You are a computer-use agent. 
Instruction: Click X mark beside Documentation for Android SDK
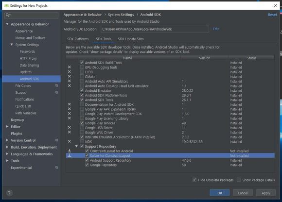click(69, 104)
